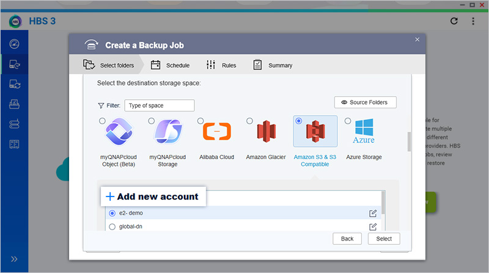Open the Type of space filter dropdown
This screenshot has width=489, height=273.
[160, 105]
